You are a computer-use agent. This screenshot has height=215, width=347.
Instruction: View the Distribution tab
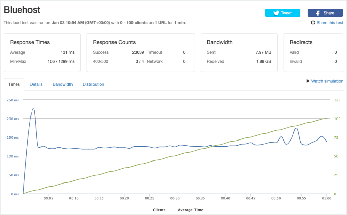click(93, 84)
